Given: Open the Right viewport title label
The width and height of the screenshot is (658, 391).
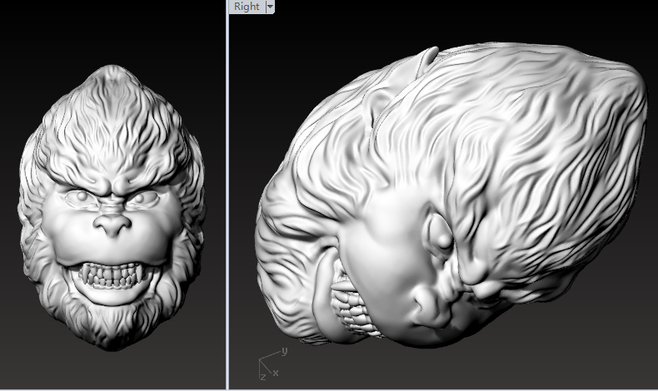Looking at the screenshot, I should pos(247,7).
